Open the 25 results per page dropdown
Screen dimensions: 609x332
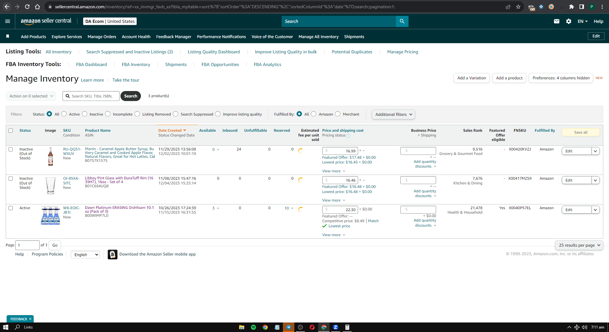[x=579, y=245]
